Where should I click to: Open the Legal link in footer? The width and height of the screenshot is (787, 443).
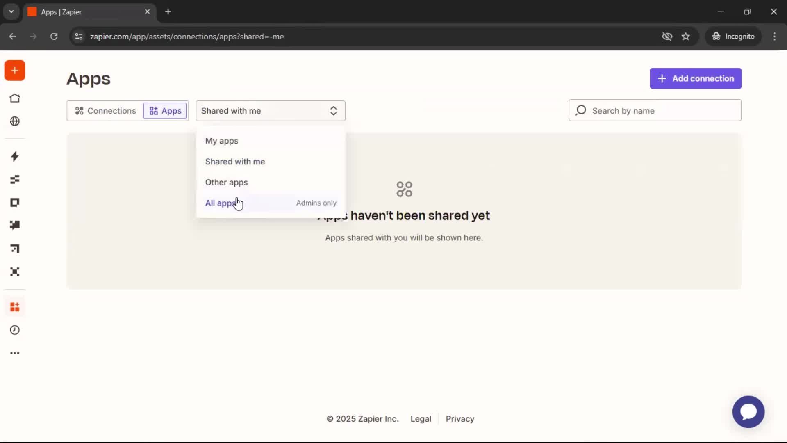click(421, 419)
